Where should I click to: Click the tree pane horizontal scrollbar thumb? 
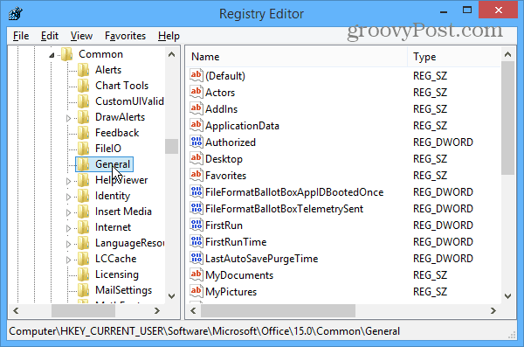83,311
